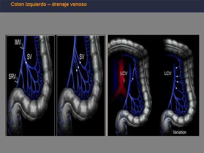
Task: Click the descending colon in Variation illustration
Action: coord(190,84)
